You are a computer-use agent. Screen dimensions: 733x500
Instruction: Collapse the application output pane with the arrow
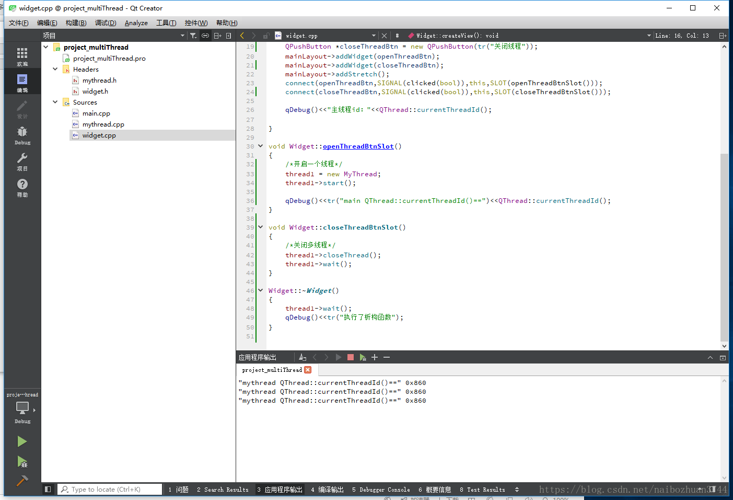pos(710,358)
